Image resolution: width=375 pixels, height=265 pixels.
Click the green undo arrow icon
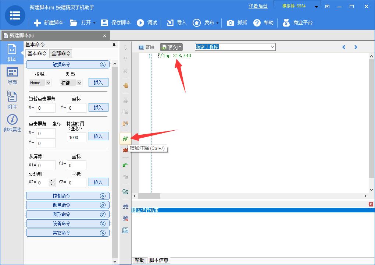coord(125,165)
